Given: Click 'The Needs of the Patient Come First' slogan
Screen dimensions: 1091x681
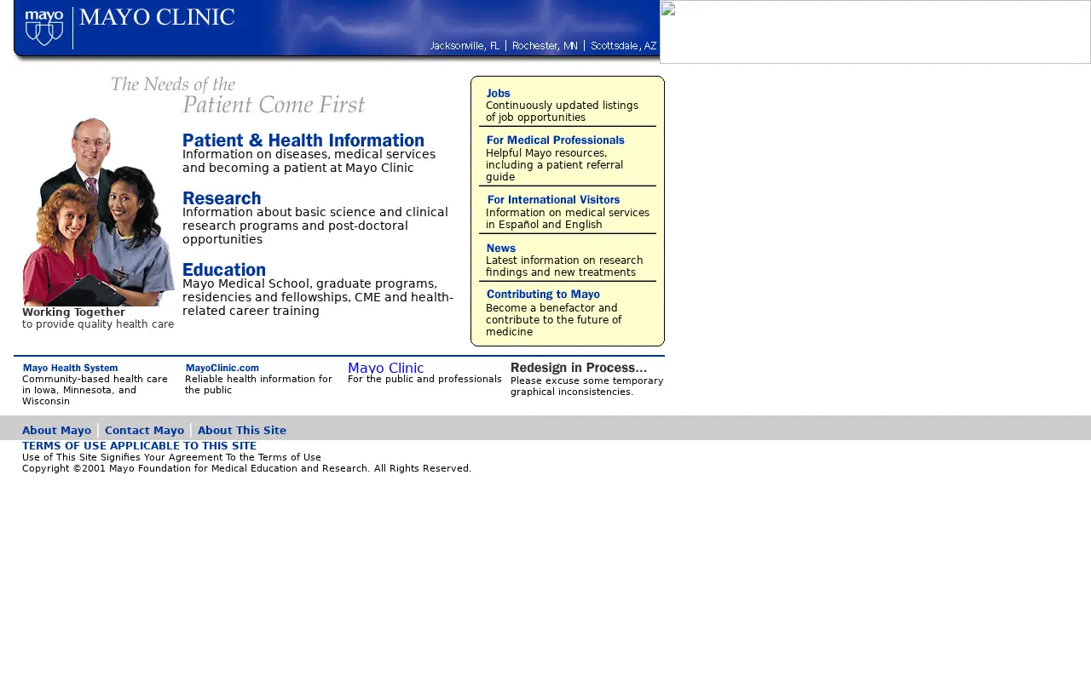Looking at the screenshot, I should coord(238,95).
